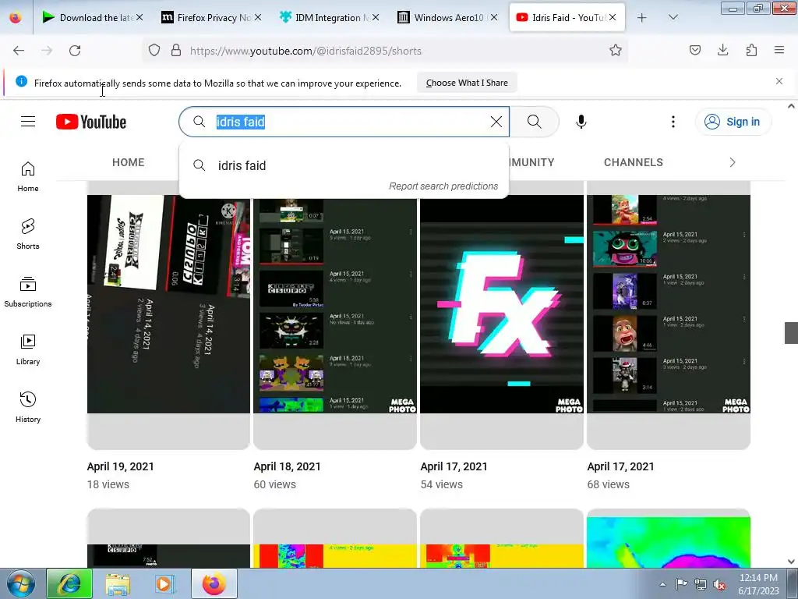798x599 pixels.
Task: Switch to the channel HOME tab
Action: click(129, 162)
